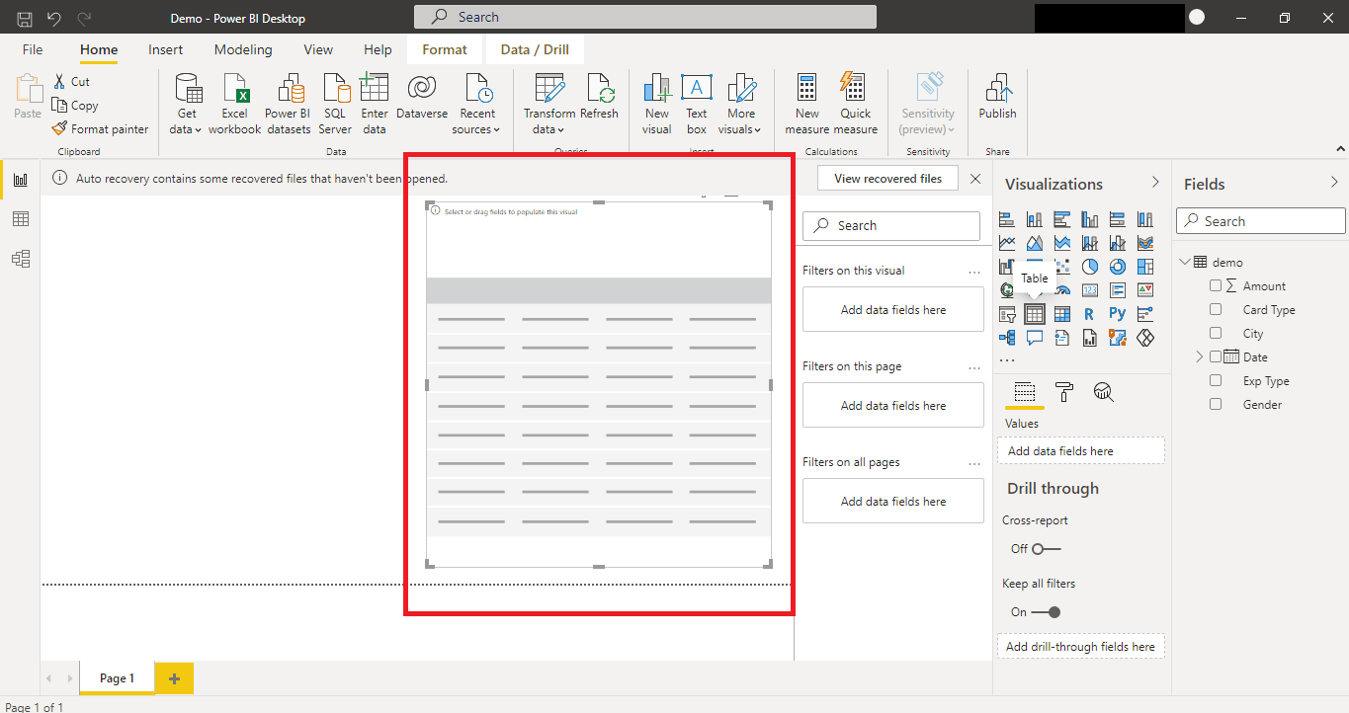Open the Recent sources dropdown
Viewport: 1349px width, 713px height.
tap(476, 129)
